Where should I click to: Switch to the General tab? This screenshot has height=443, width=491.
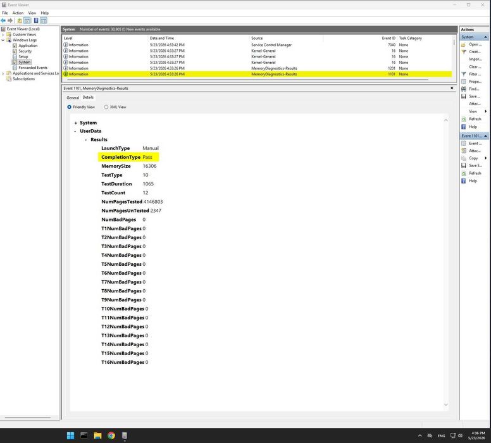point(73,97)
